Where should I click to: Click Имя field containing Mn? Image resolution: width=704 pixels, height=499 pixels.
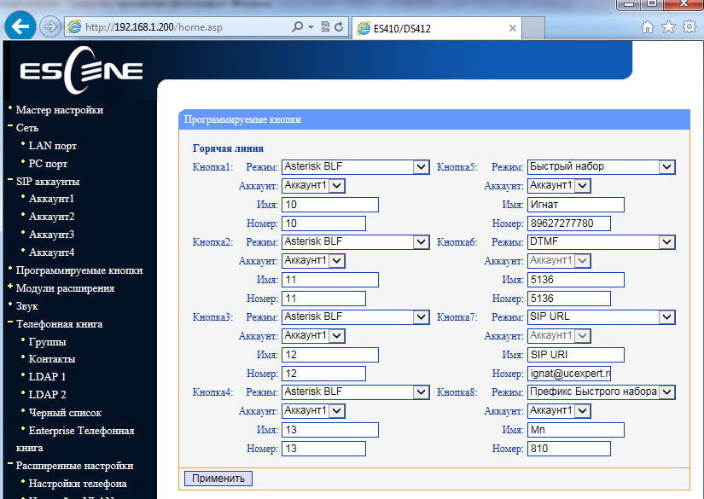[576, 429]
